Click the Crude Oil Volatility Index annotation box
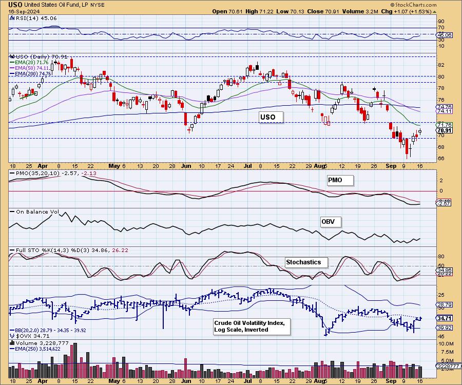This screenshot has height=385, width=462. click(x=252, y=326)
